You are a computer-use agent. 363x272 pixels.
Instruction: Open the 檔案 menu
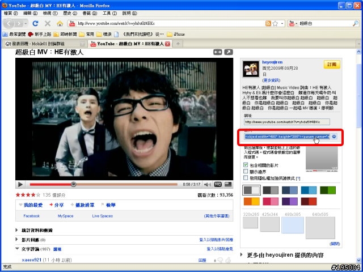(x=11, y=13)
